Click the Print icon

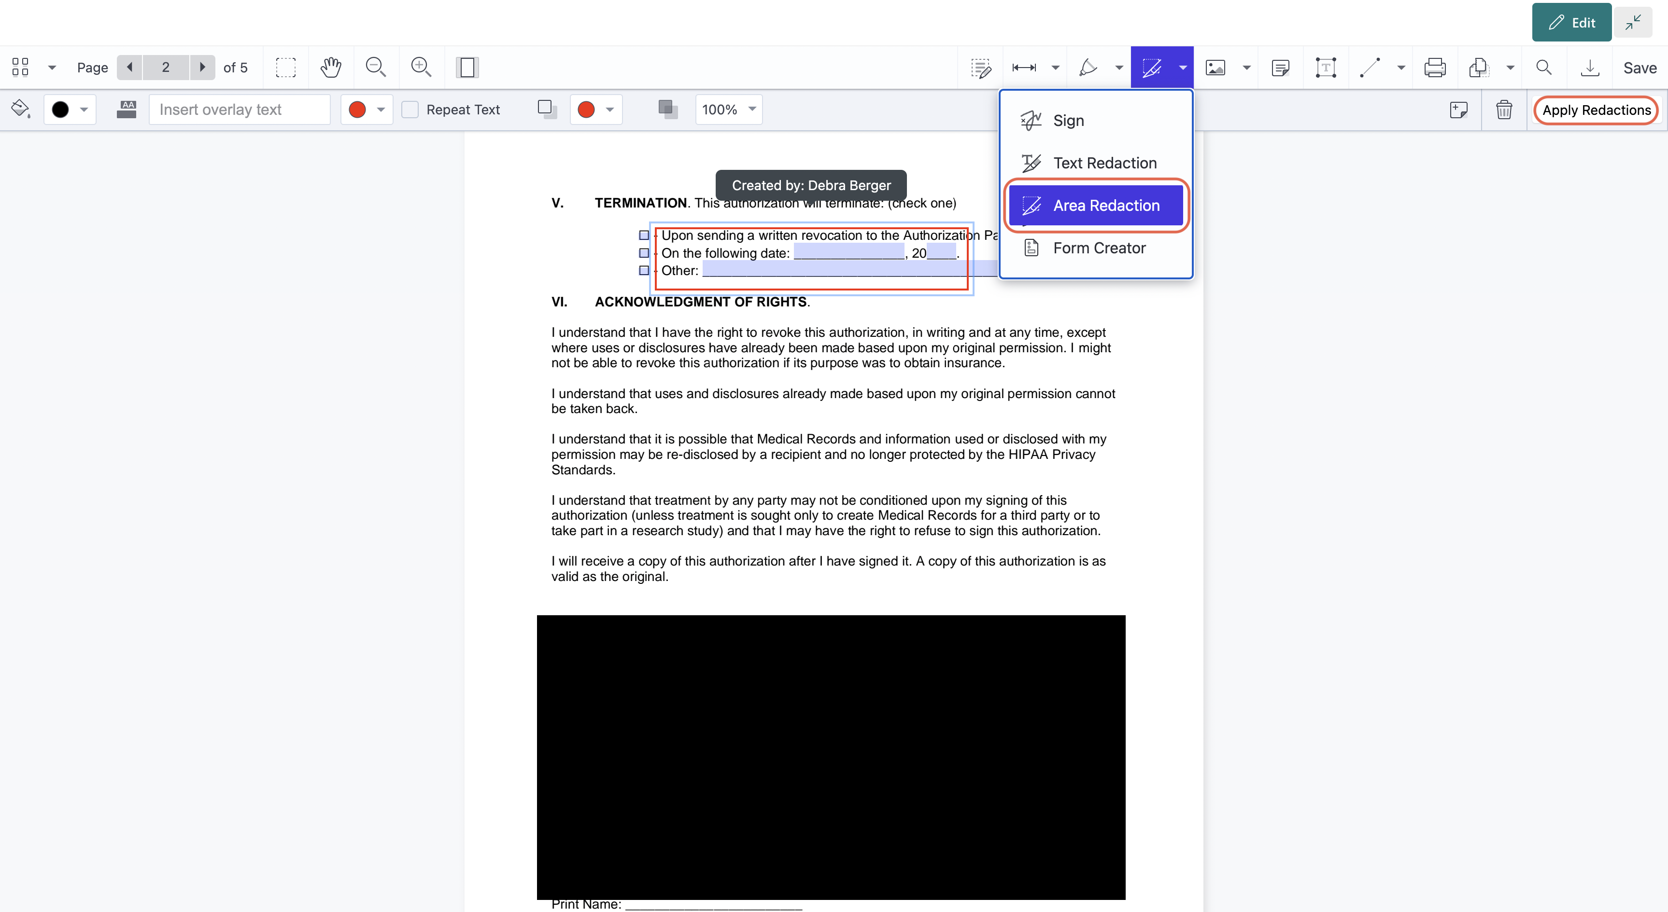pos(1436,67)
